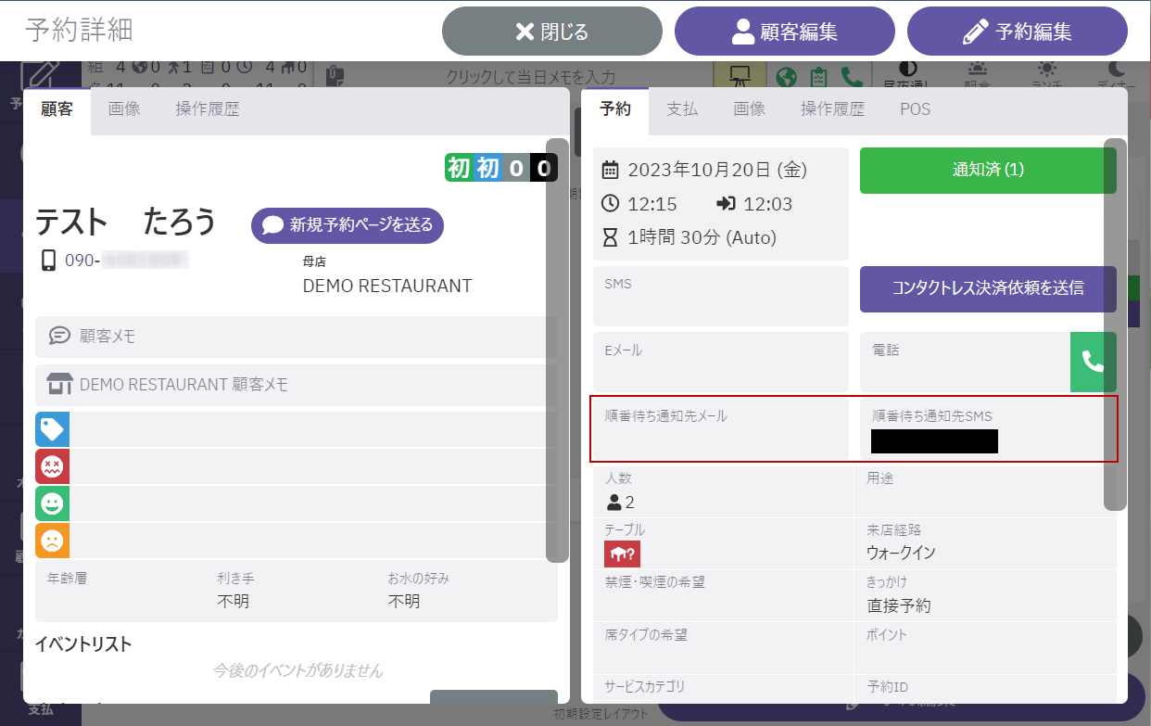Switch to the POS tab

click(915, 108)
